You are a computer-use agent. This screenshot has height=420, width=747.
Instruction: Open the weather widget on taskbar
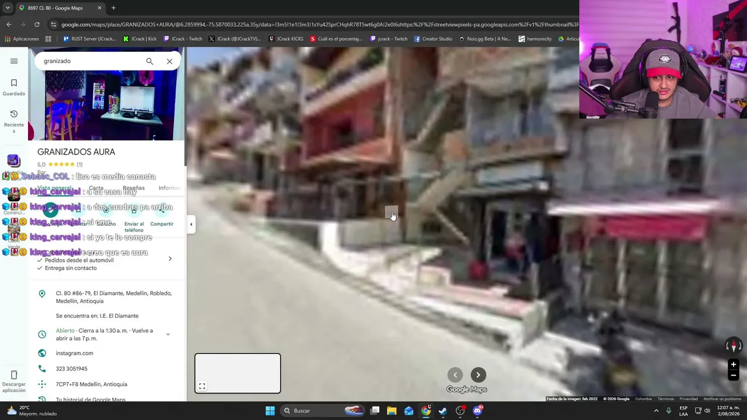pyautogui.click(x=32, y=411)
